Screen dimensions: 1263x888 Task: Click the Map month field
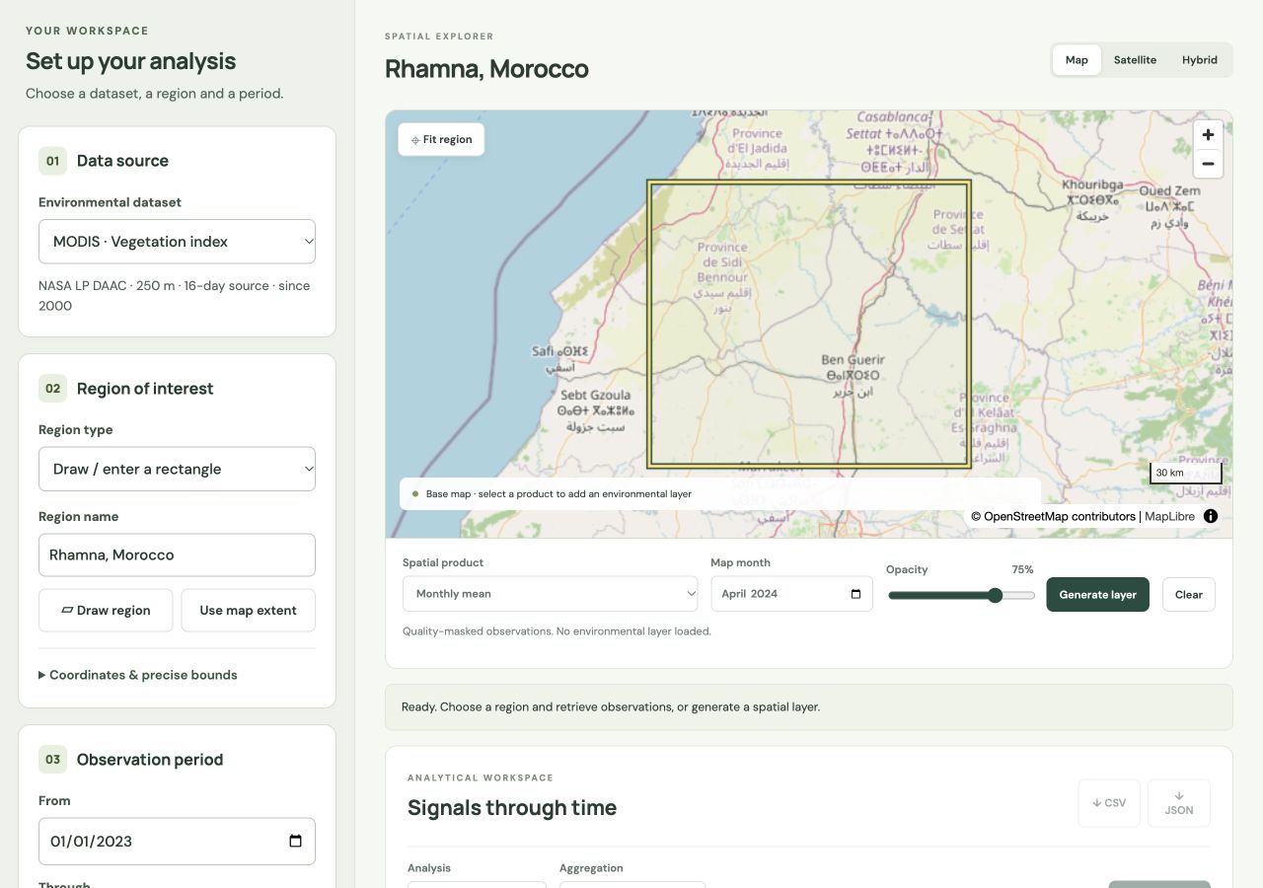pos(791,594)
